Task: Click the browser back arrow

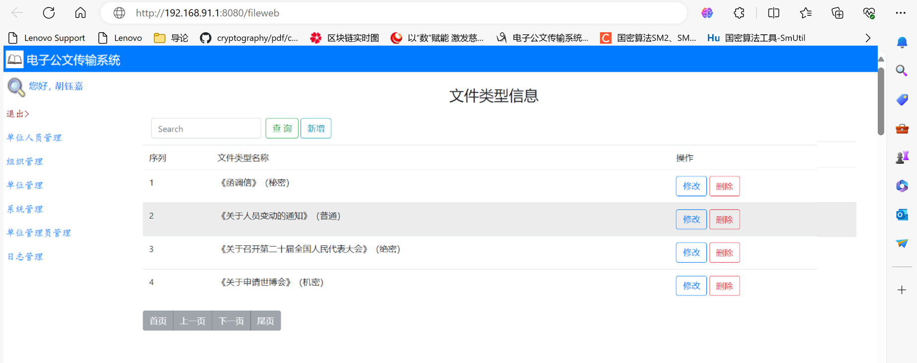Action: point(17,13)
